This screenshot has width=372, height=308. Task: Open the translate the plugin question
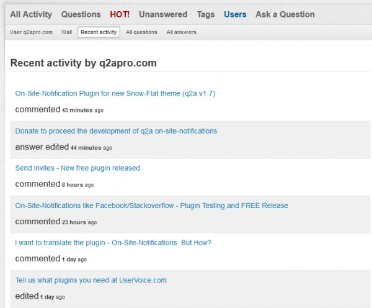tap(117, 243)
